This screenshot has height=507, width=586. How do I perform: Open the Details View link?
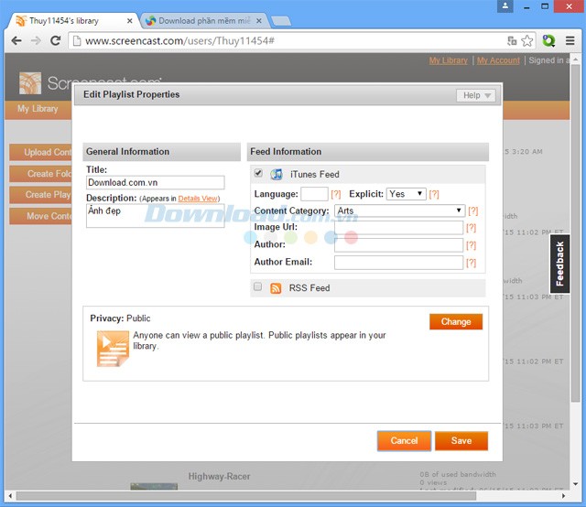198,199
